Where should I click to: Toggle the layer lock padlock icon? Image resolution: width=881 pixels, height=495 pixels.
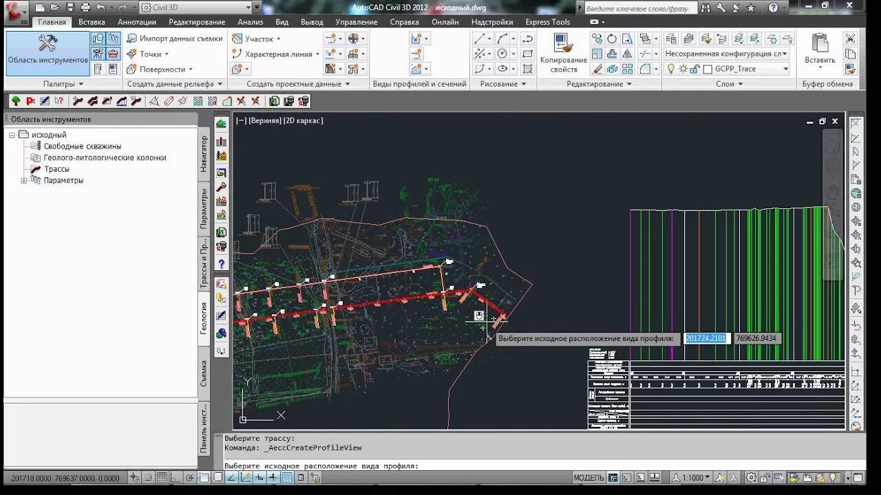click(695, 69)
